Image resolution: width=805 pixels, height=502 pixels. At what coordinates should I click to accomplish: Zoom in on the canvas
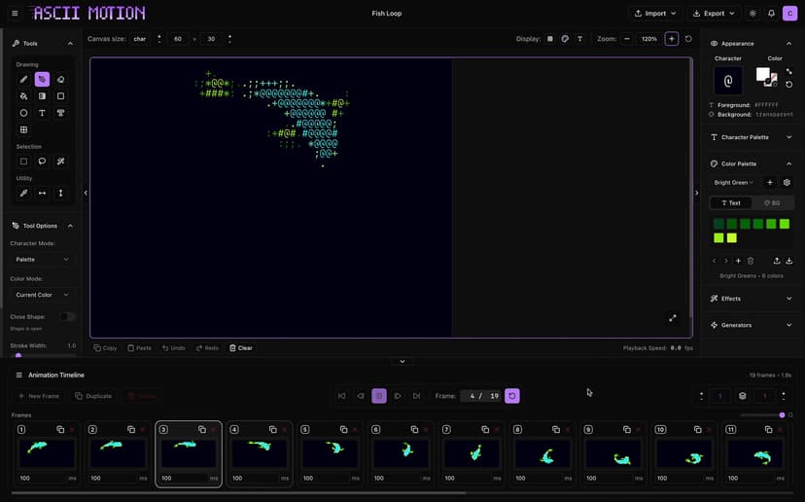672,39
